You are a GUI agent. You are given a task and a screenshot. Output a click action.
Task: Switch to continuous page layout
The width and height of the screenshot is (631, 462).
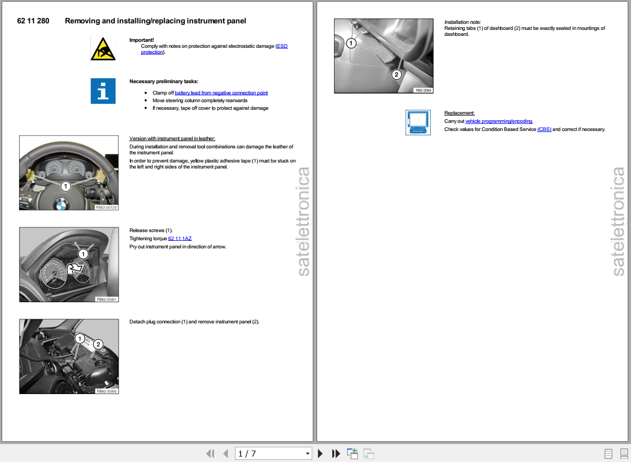(x=624, y=453)
